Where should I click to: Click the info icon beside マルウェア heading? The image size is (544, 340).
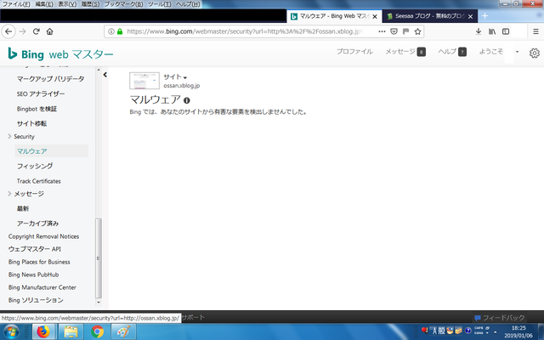[x=187, y=100]
